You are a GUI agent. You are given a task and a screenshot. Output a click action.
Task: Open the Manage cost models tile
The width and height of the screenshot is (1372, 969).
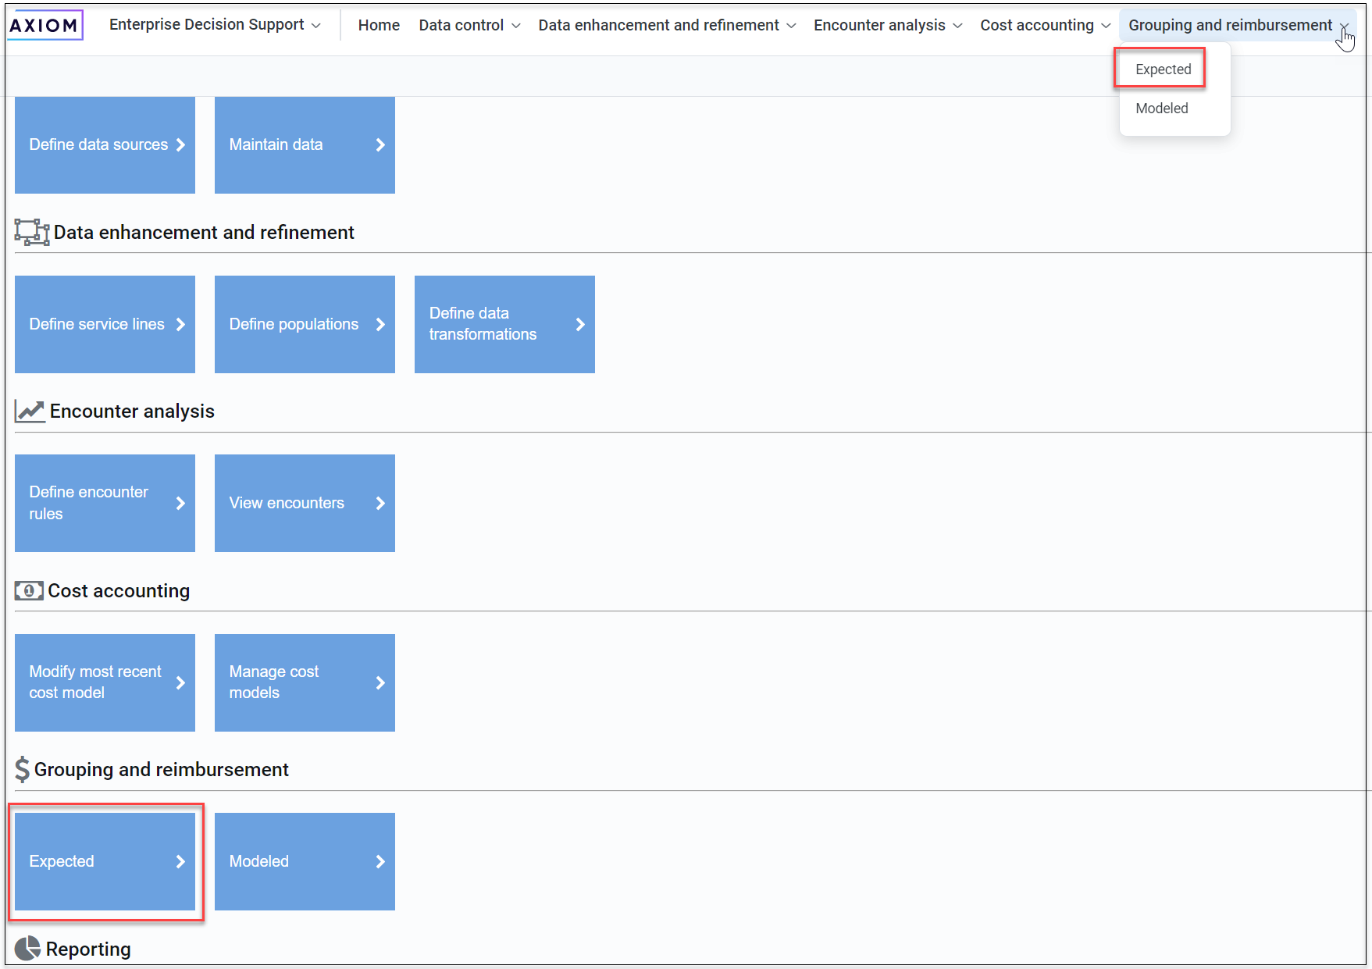(x=305, y=682)
